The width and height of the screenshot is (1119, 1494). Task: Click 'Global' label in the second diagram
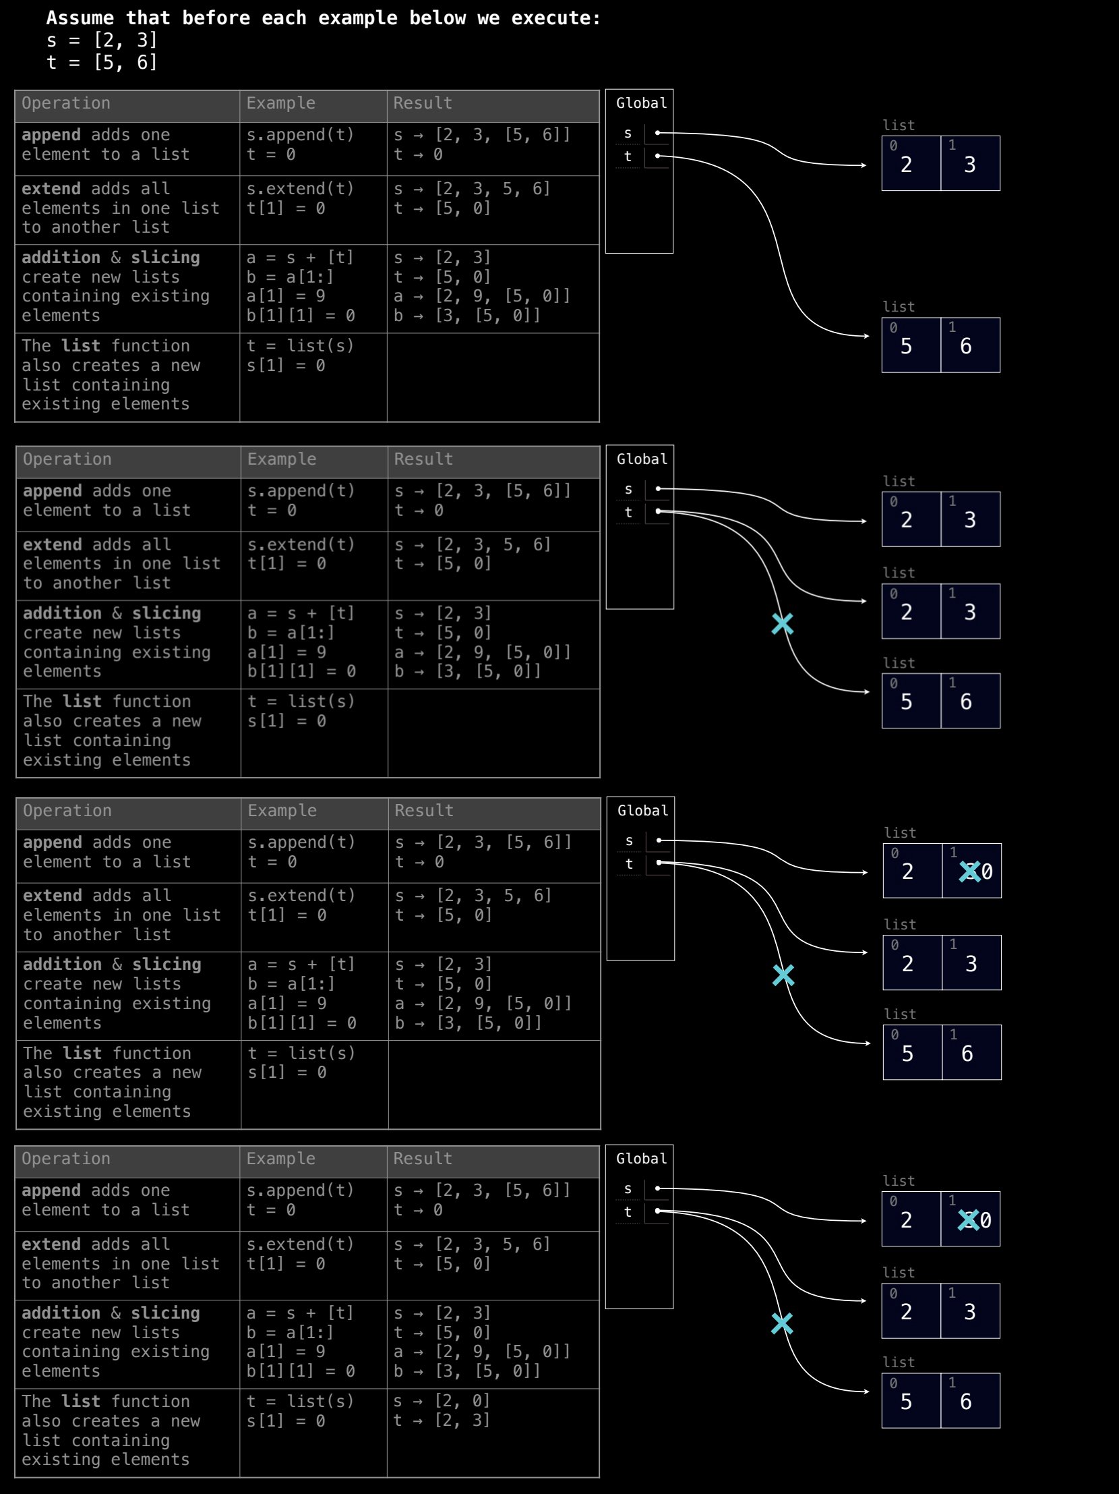pos(642,459)
